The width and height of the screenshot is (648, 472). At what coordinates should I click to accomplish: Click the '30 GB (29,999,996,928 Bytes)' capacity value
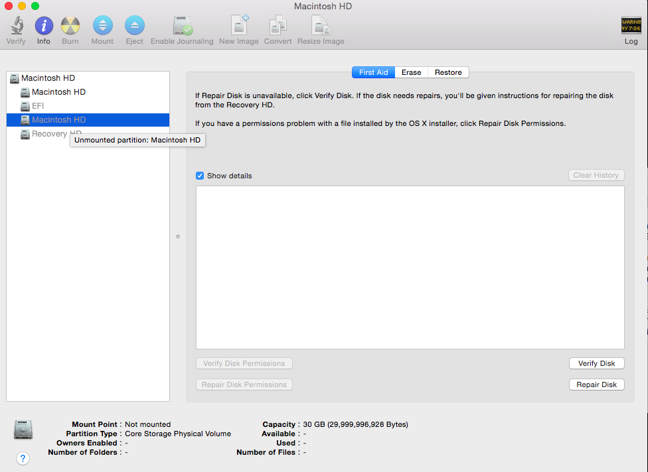[x=355, y=424]
